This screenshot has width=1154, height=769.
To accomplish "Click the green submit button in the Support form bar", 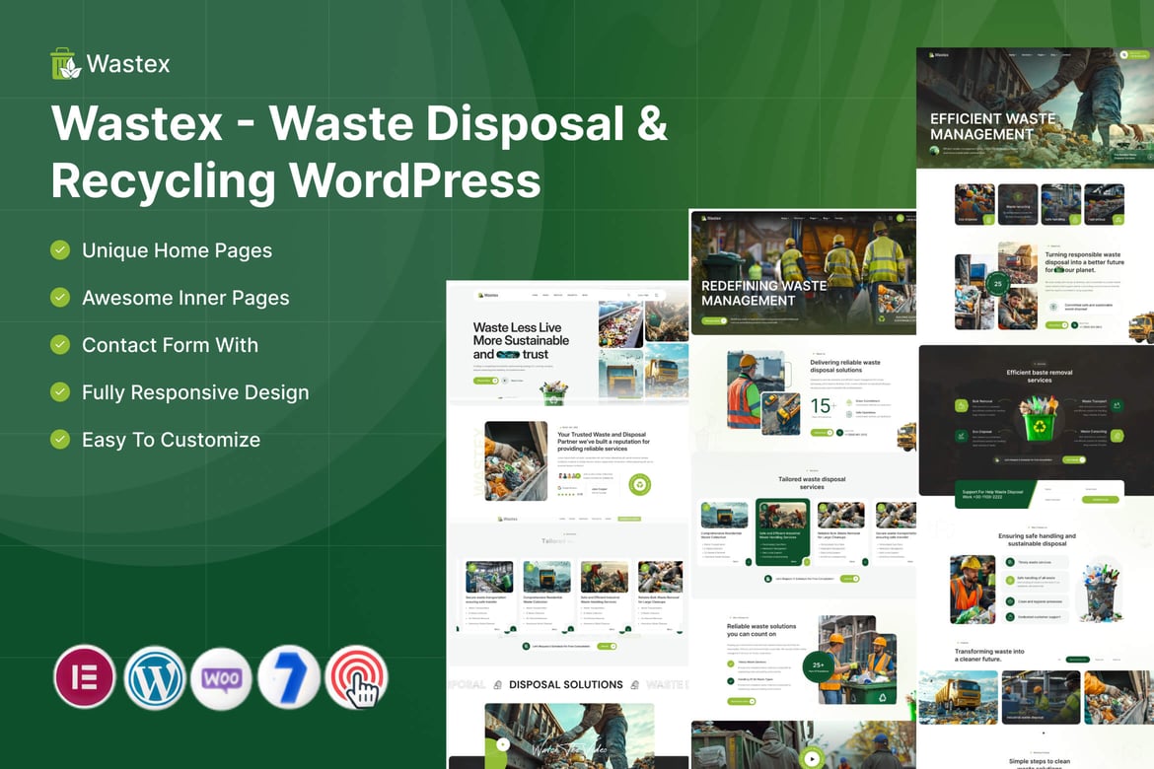I will click(x=1100, y=500).
